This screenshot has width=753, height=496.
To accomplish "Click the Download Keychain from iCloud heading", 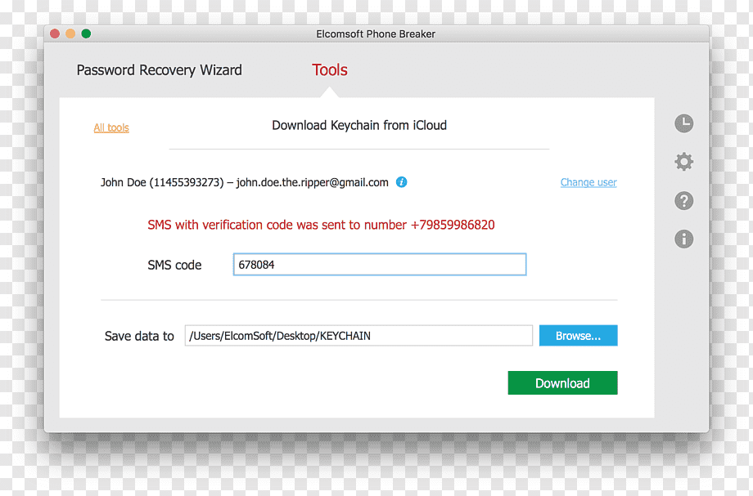I will [x=359, y=126].
